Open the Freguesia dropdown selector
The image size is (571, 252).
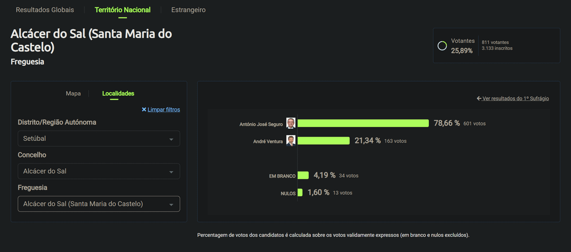98,204
